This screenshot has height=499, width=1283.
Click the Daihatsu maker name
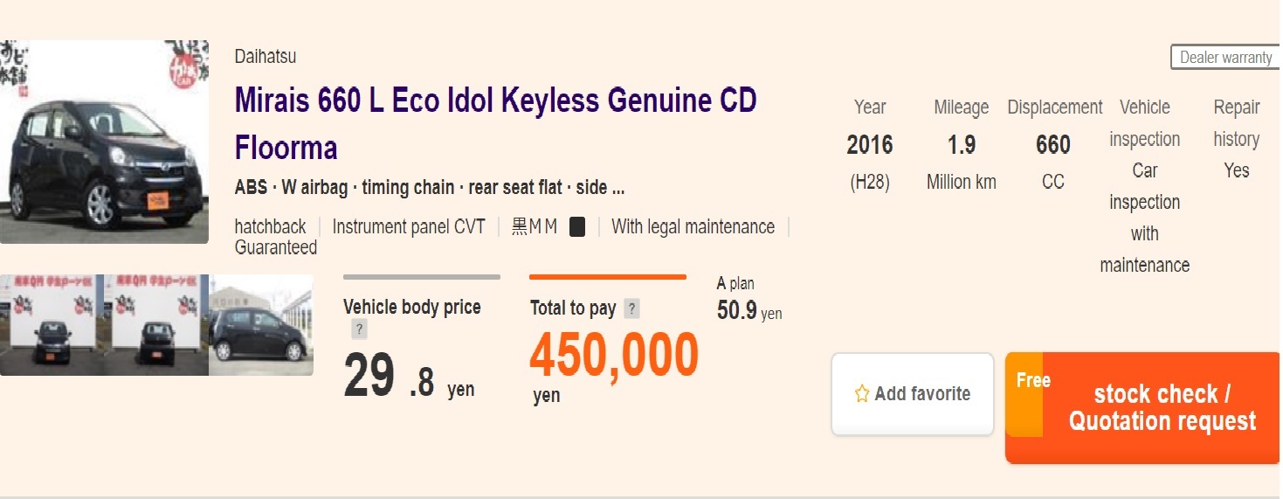point(266,57)
